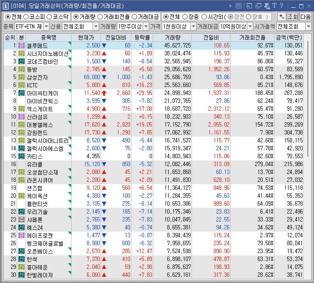Click the 순위 column header
Image resolution: width=314 pixels, height=283 pixels.
coord(10,37)
